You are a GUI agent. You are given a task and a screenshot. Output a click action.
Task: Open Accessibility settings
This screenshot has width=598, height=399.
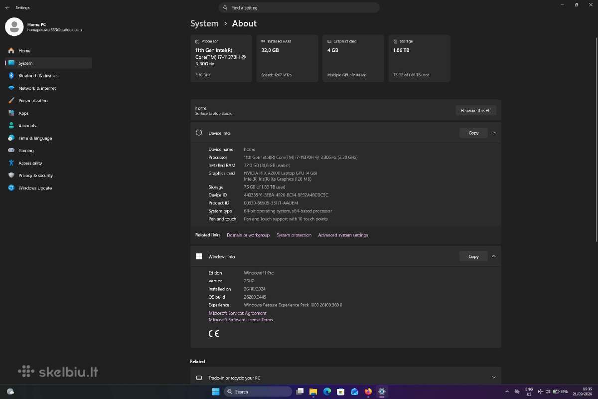pos(48,163)
